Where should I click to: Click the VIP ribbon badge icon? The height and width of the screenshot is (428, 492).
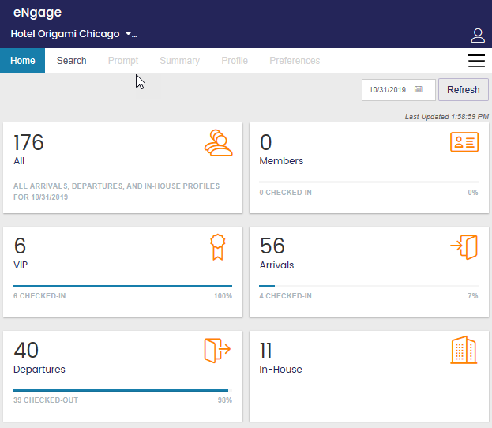pyautogui.click(x=218, y=247)
